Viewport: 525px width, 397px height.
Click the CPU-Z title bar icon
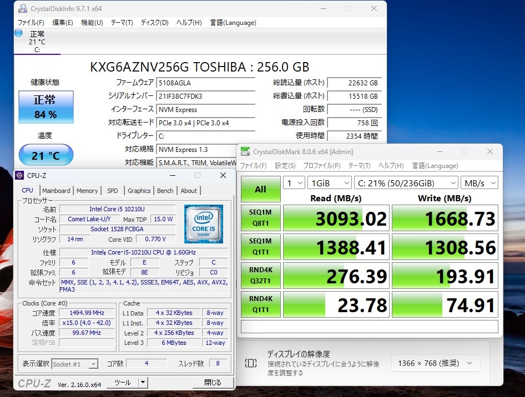click(x=20, y=175)
